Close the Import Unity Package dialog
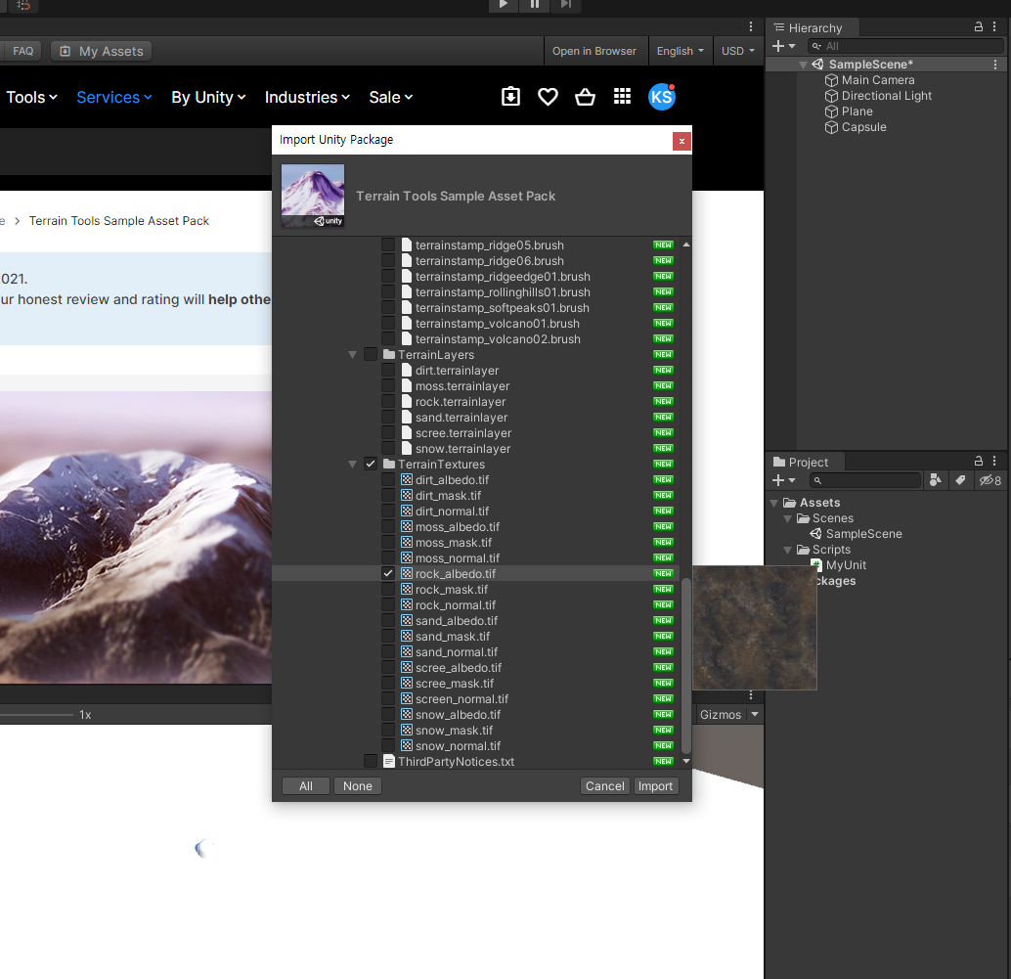Viewport: 1011px width, 979px height. click(x=681, y=141)
